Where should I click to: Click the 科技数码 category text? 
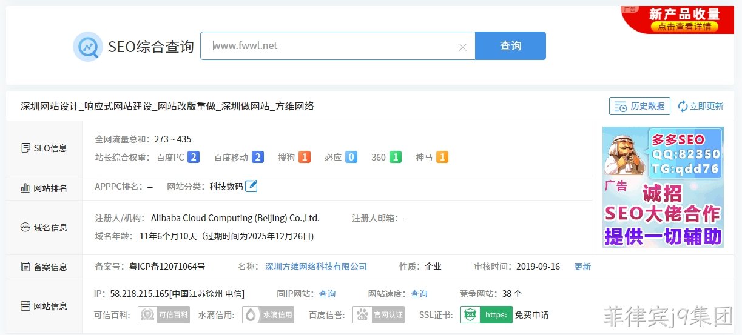click(x=226, y=187)
